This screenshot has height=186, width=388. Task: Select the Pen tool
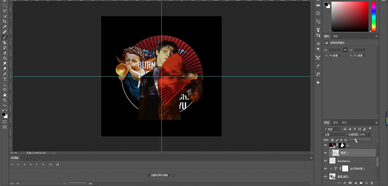coord(5,74)
